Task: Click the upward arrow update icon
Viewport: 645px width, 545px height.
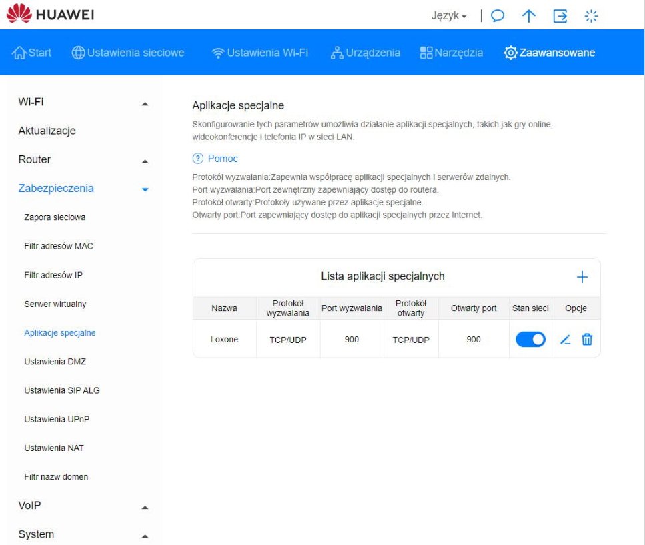Action: click(529, 16)
